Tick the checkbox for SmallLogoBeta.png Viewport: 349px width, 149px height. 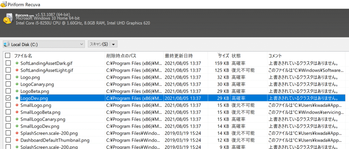(x=8, y=112)
